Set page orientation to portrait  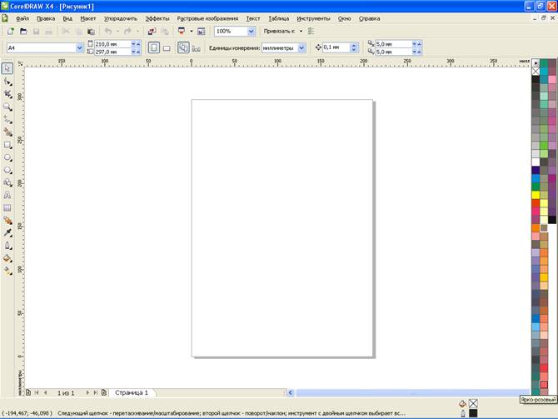[154, 47]
